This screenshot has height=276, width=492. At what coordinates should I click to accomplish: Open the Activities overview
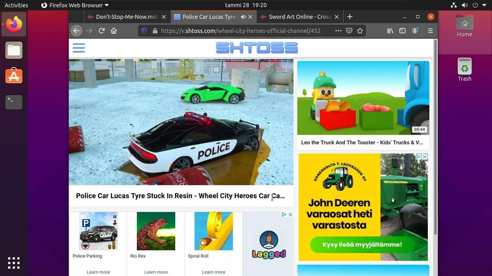click(16, 5)
